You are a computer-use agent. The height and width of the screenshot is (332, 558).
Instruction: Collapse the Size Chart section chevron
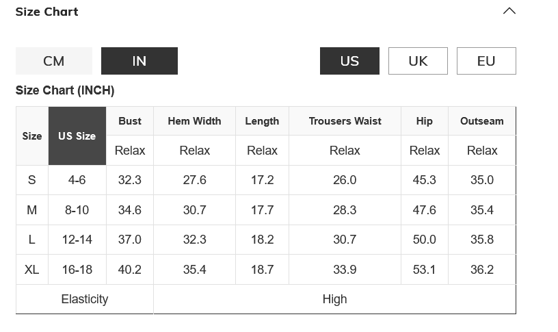509,11
